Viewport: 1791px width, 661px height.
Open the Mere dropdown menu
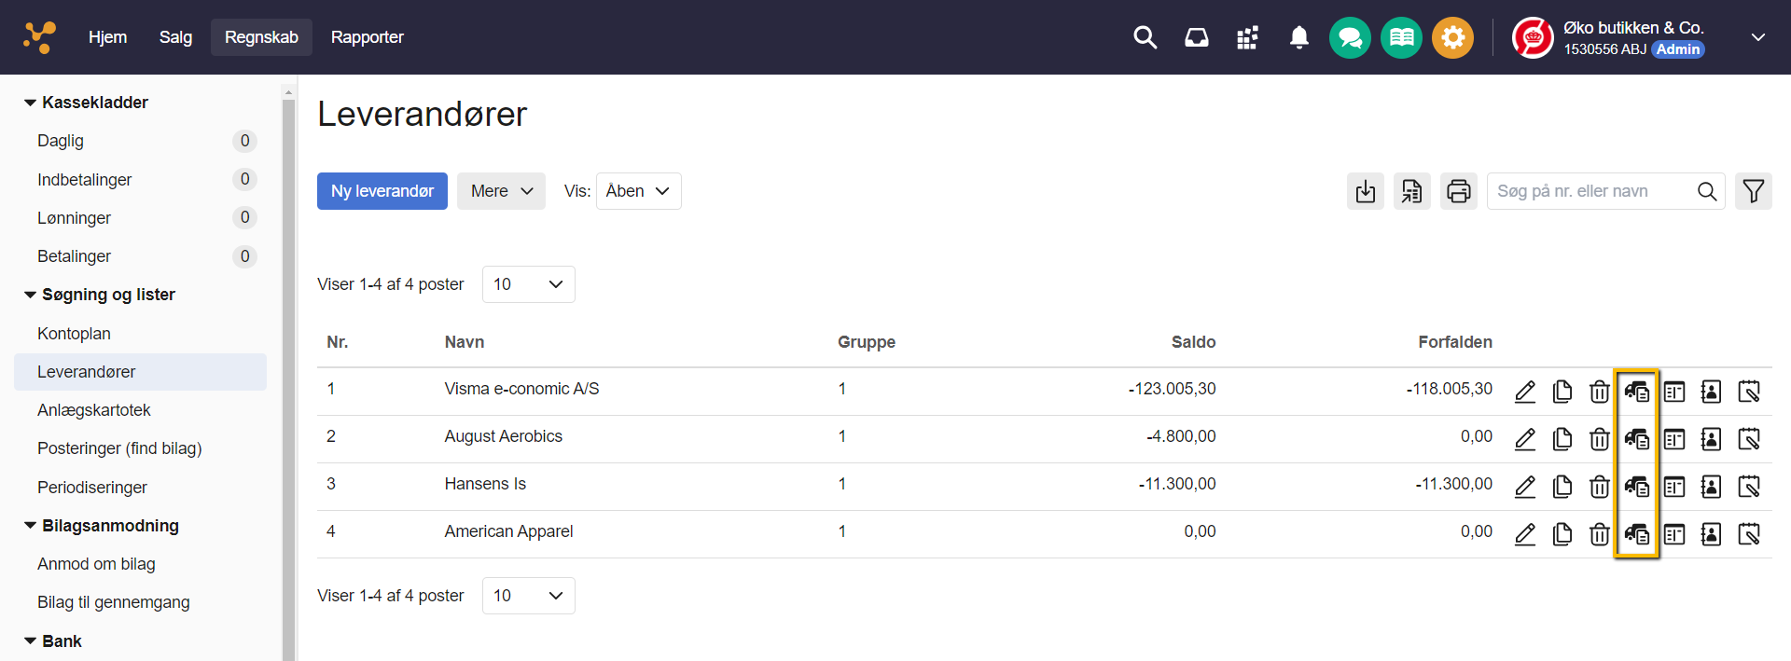pyautogui.click(x=501, y=191)
